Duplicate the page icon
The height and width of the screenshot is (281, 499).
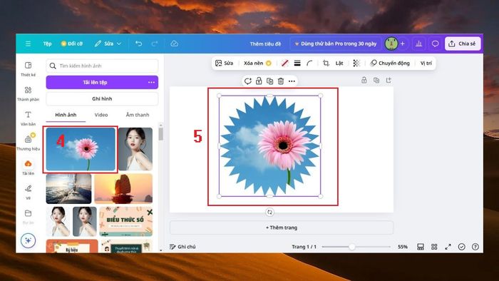pyautogui.click(x=376, y=80)
